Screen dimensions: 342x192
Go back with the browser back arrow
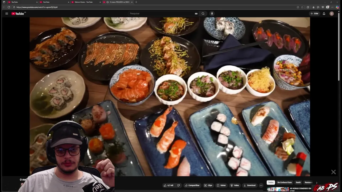pyautogui.click(x=4, y=7)
